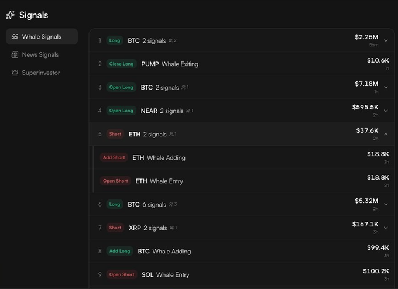Click the 'BTC 6 signals' label
Image resolution: width=398 pixels, height=289 pixels.
147,204
